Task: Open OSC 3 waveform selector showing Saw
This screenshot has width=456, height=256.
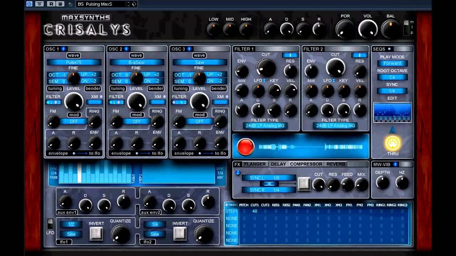Action: coord(199,62)
